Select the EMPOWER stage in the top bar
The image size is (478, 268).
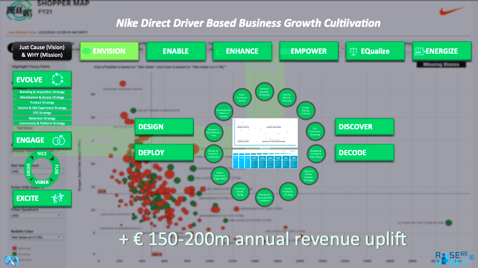[x=309, y=51]
